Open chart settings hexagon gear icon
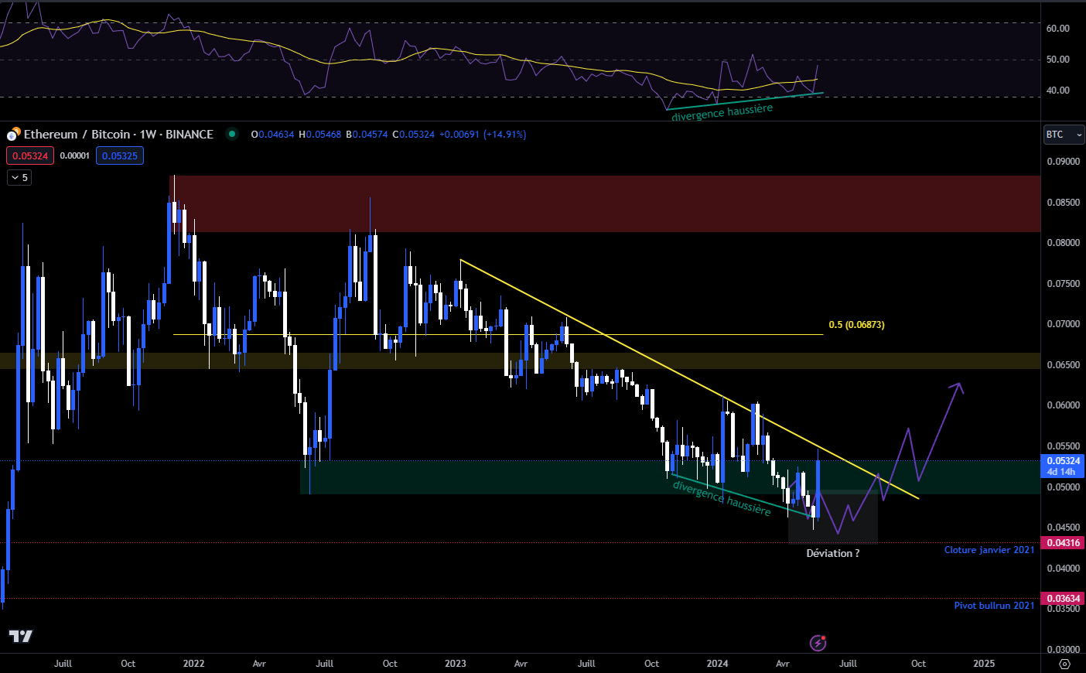 tap(1064, 664)
